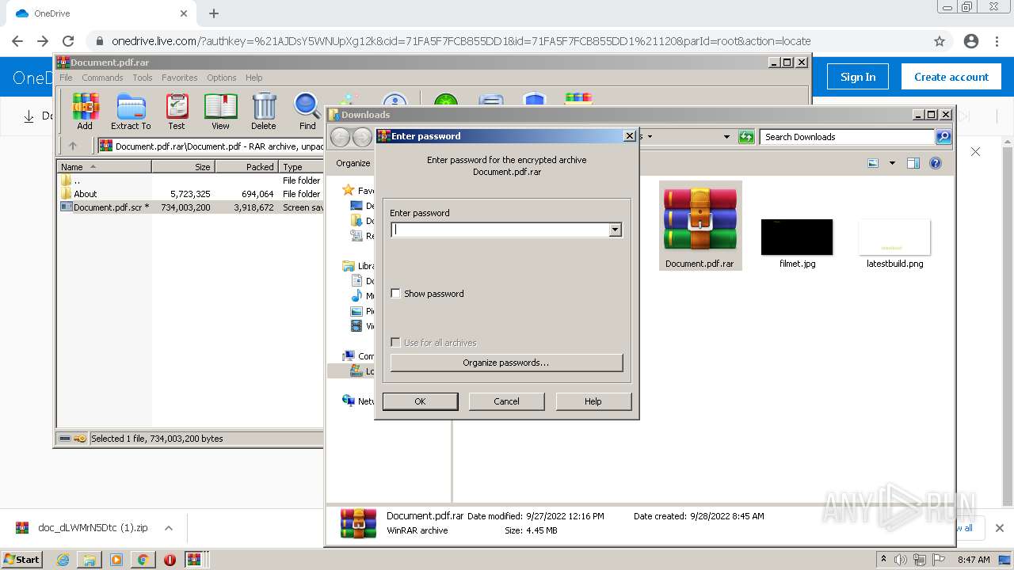The image size is (1014, 570).
Task: Click the Find magnifier icon
Action: pyautogui.click(x=307, y=111)
